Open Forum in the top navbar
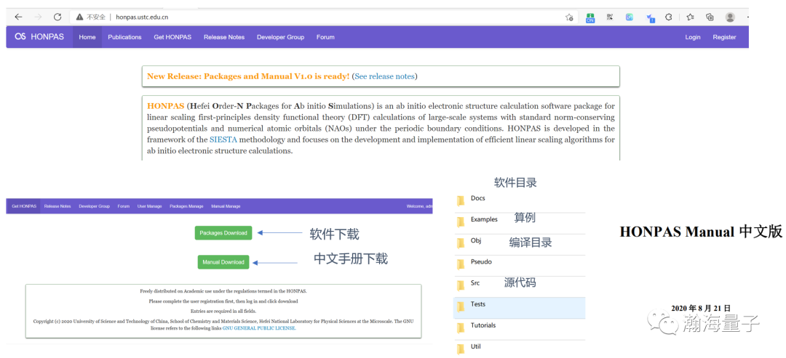786x358 pixels. point(325,37)
